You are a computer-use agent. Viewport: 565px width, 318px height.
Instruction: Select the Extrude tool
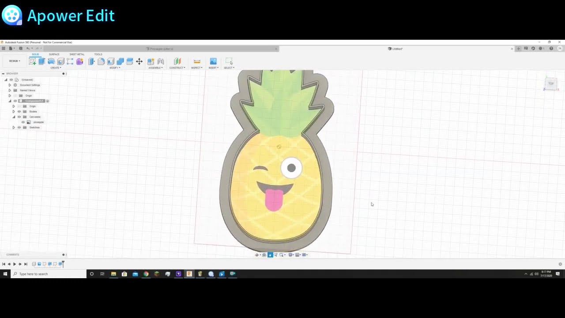pos(42,61)
